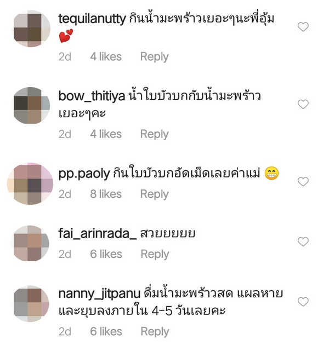Reply to fai_arinrada_'s comment
The width and height of the screenshot is (329, 345).
155,254
